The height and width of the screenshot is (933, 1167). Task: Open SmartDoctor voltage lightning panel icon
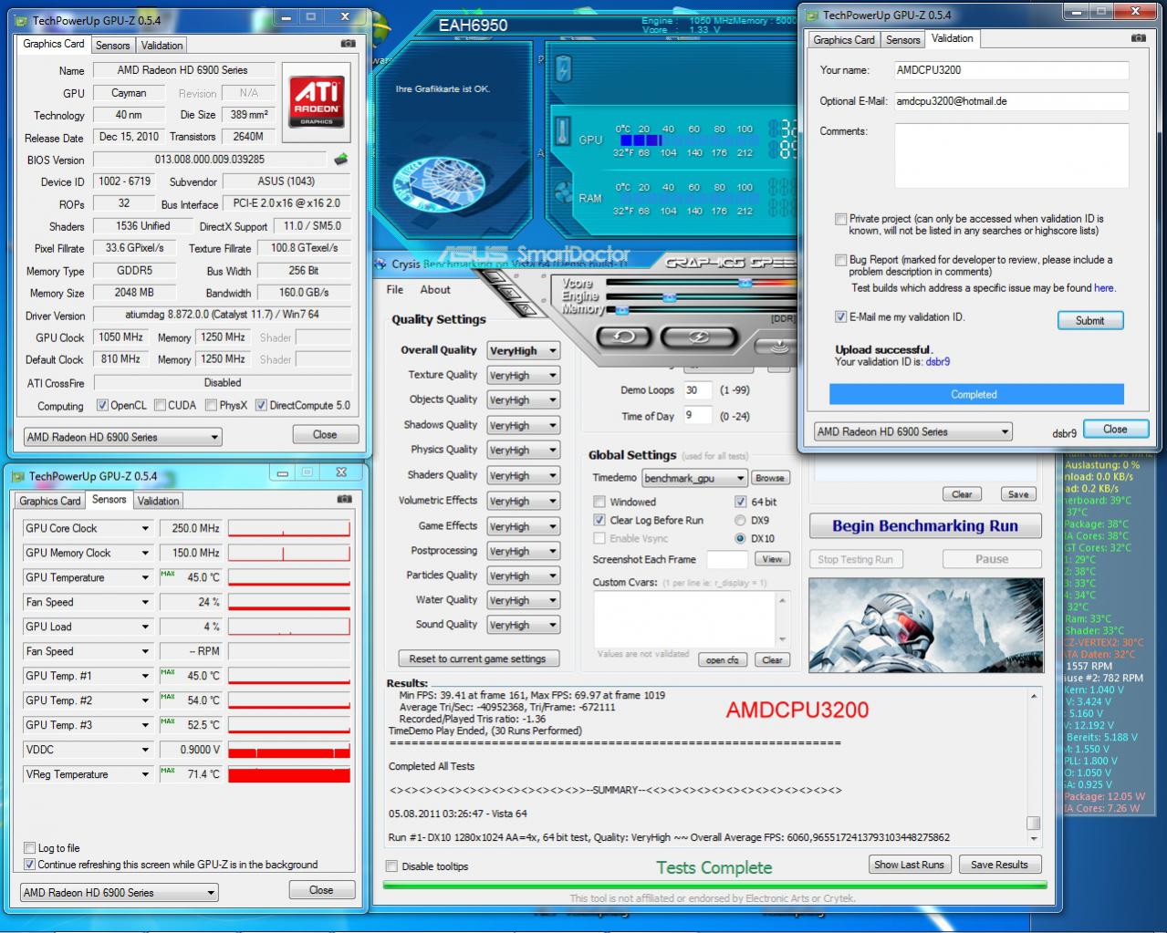(x=563, y=68)
